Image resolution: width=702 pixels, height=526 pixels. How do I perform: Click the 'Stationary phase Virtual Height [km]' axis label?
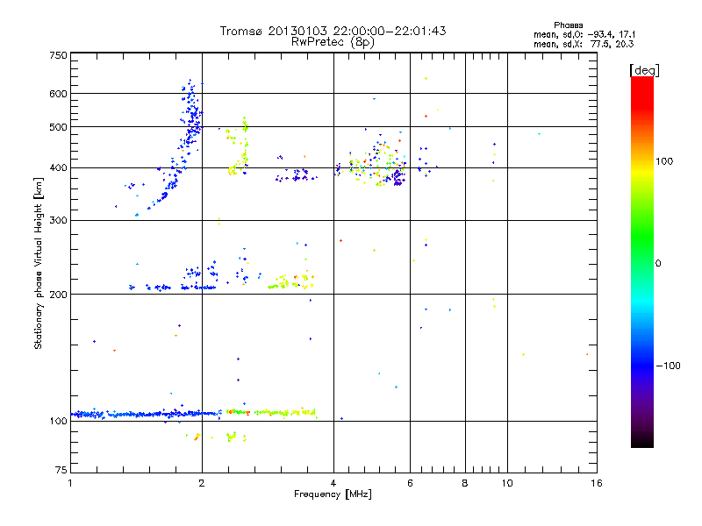click(x=38, y=263)
